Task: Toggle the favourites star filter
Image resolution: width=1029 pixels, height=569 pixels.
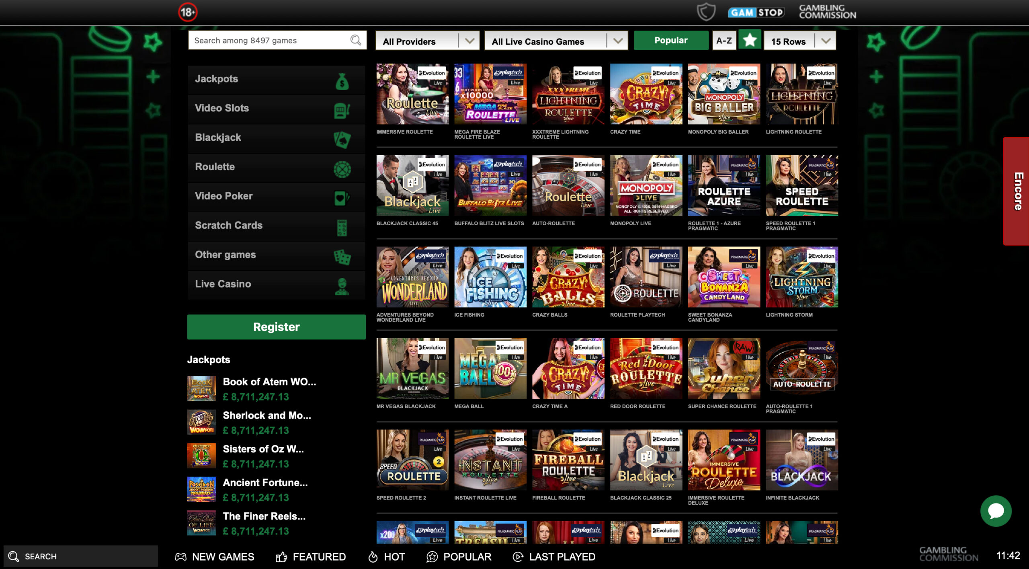Action: click(x=750, y=40)
